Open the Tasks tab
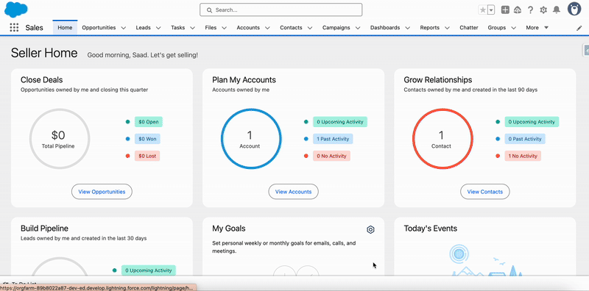Viewport: 589px width, 291px height. 178,27
